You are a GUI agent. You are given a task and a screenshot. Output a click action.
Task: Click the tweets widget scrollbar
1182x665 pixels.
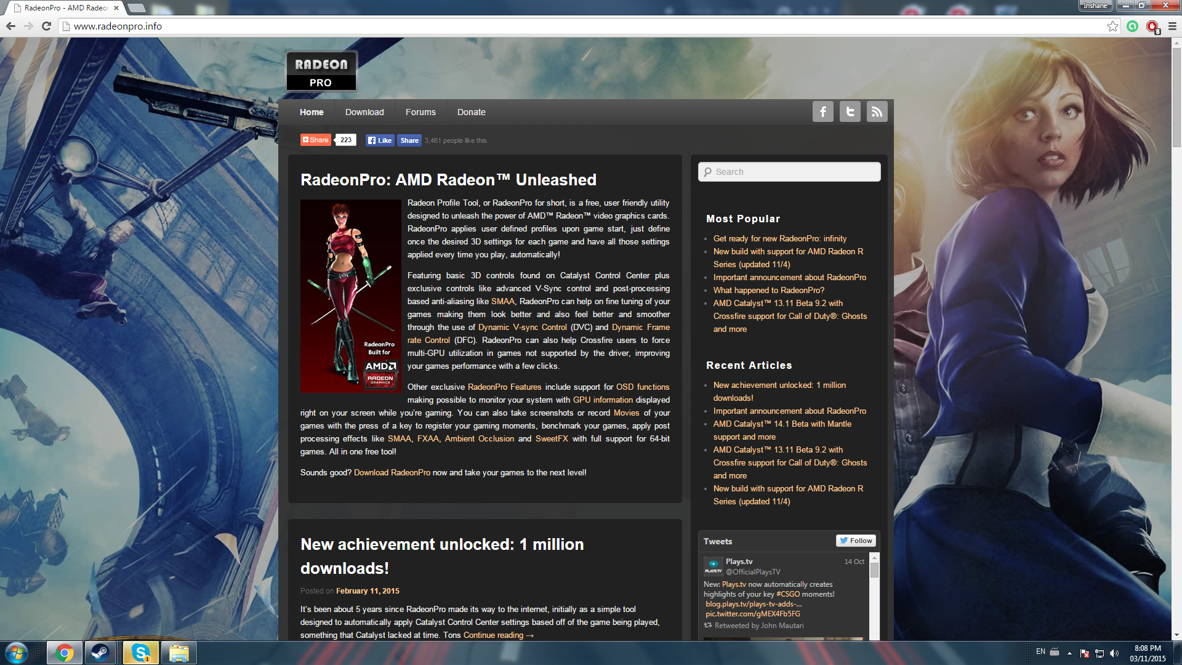coord(874,571)
